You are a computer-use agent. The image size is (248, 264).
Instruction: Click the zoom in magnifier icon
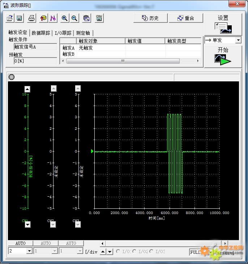point(65,18)
